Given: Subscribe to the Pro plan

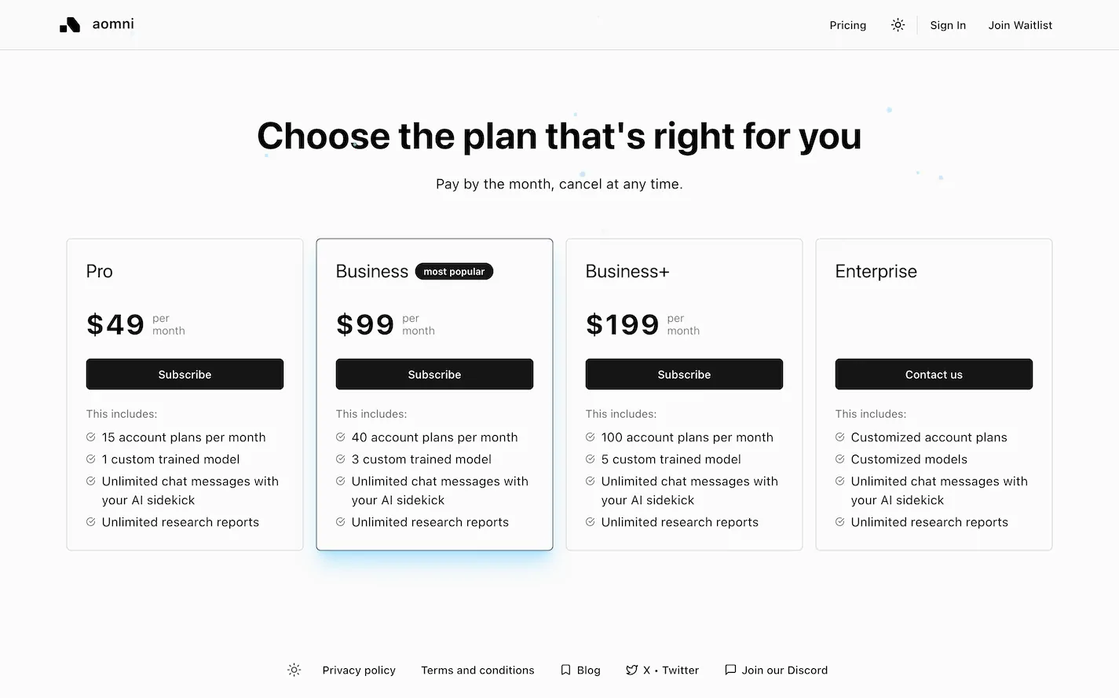Looking at the screenshot, I should (185, 375).
